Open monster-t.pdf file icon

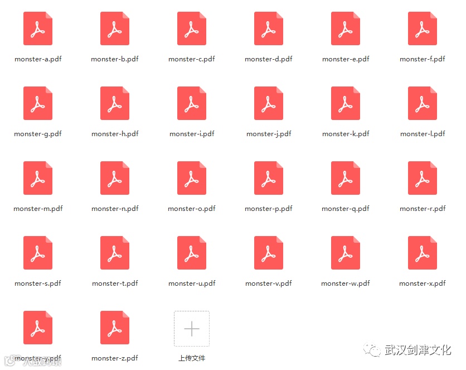tap(115, 253)
